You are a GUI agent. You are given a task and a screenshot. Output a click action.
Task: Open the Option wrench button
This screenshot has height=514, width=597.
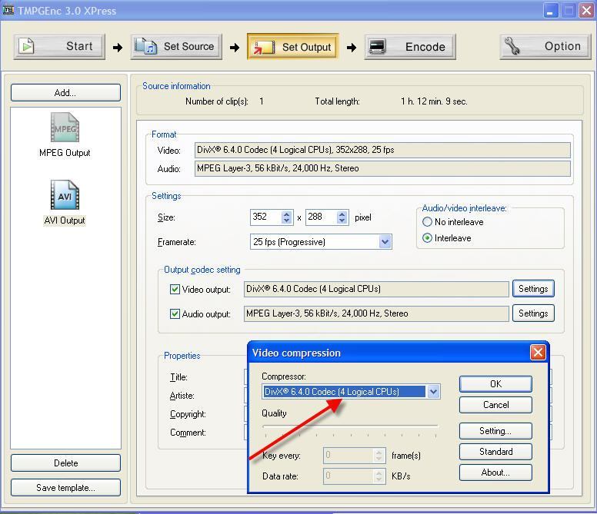click(x=545, y=46)
